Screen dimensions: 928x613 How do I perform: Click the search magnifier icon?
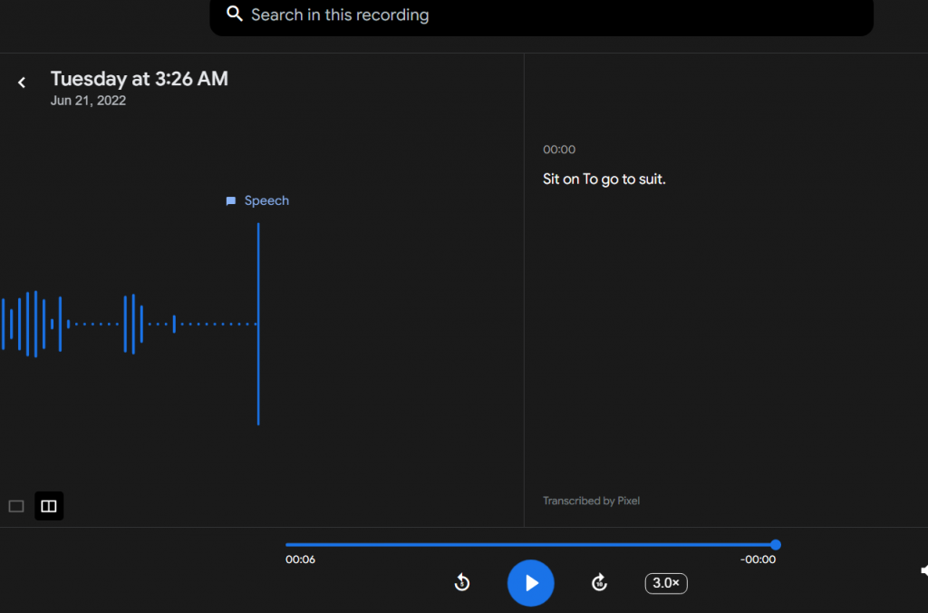tap(235, 14)
